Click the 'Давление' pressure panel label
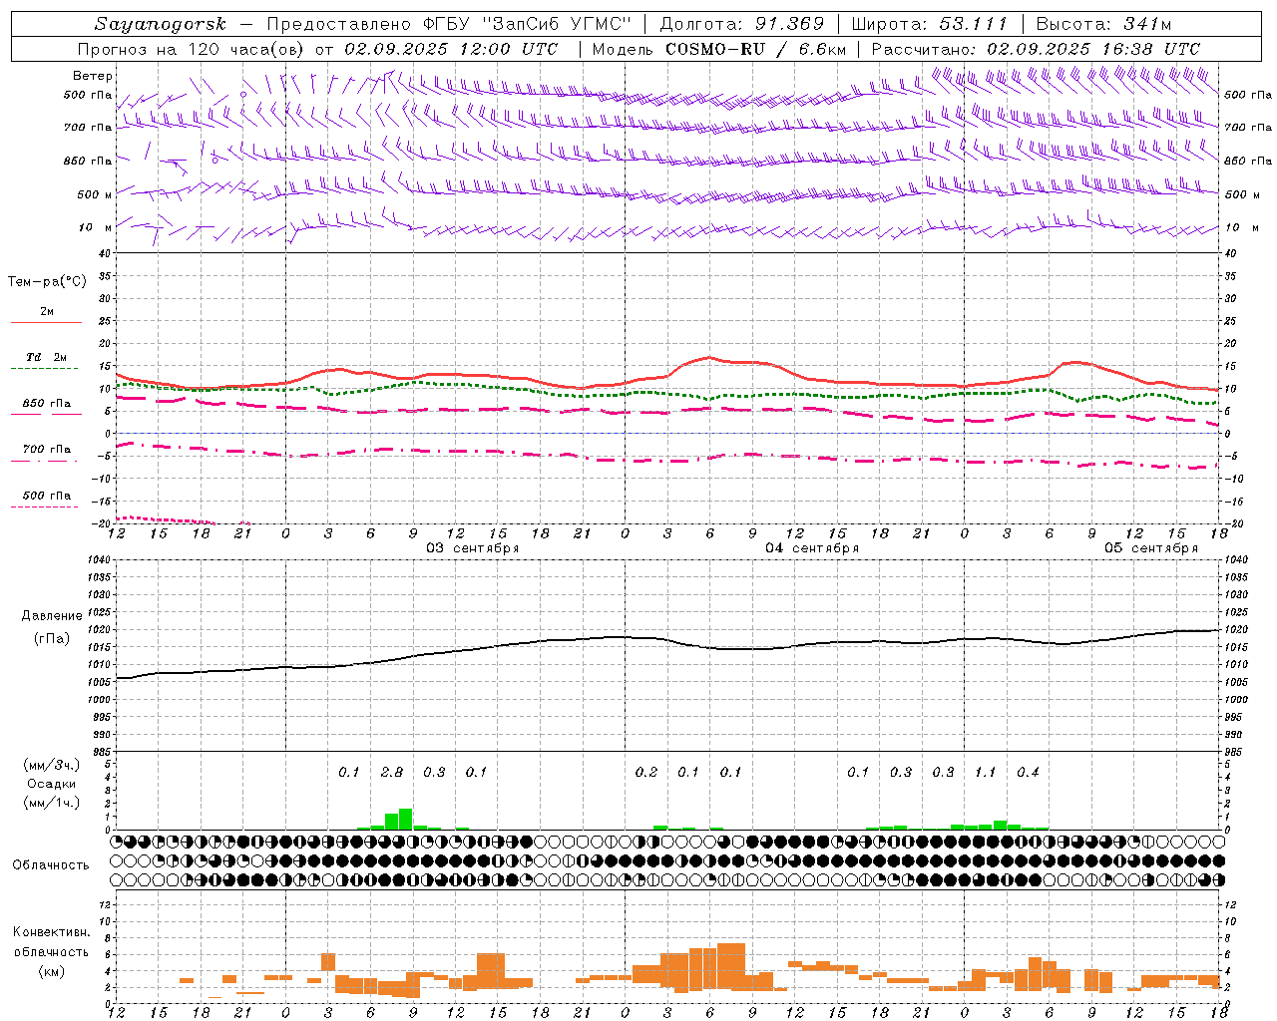The height and width of the screenshot is (1021, 1277). (x=52, y=616)
